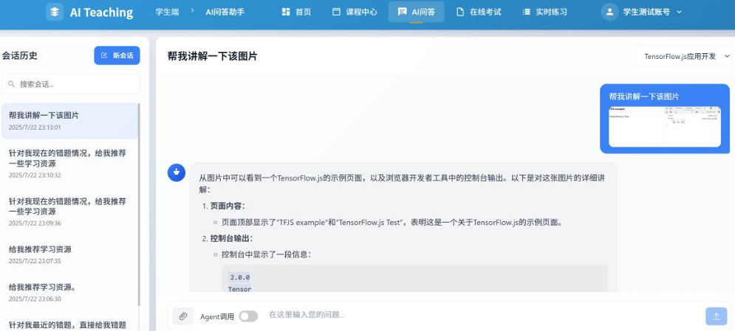This screenshot has height=331, width=735.
Task: Open the 在线考试 navigation tab
Action: click(x=479, y=12)
